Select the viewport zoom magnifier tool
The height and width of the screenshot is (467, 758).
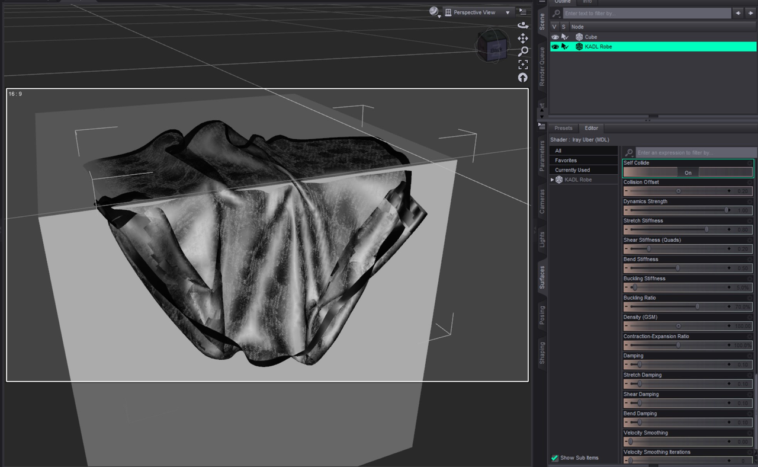coord(523,51)
